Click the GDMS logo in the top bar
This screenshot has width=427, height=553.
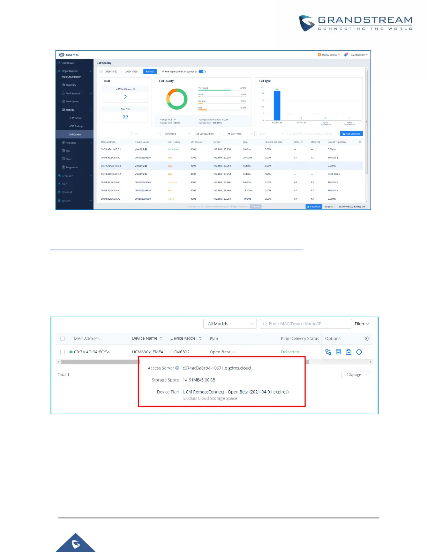(x=69, y=55)
